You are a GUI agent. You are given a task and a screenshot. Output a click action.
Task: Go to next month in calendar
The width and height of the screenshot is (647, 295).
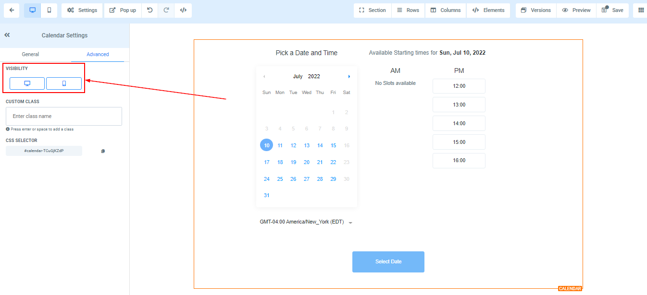(349, 77)
